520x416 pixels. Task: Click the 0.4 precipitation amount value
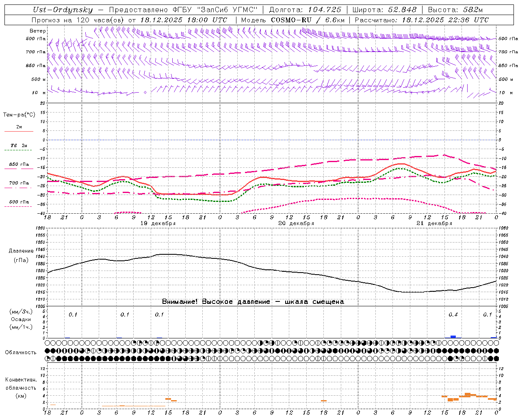[453, 314]
